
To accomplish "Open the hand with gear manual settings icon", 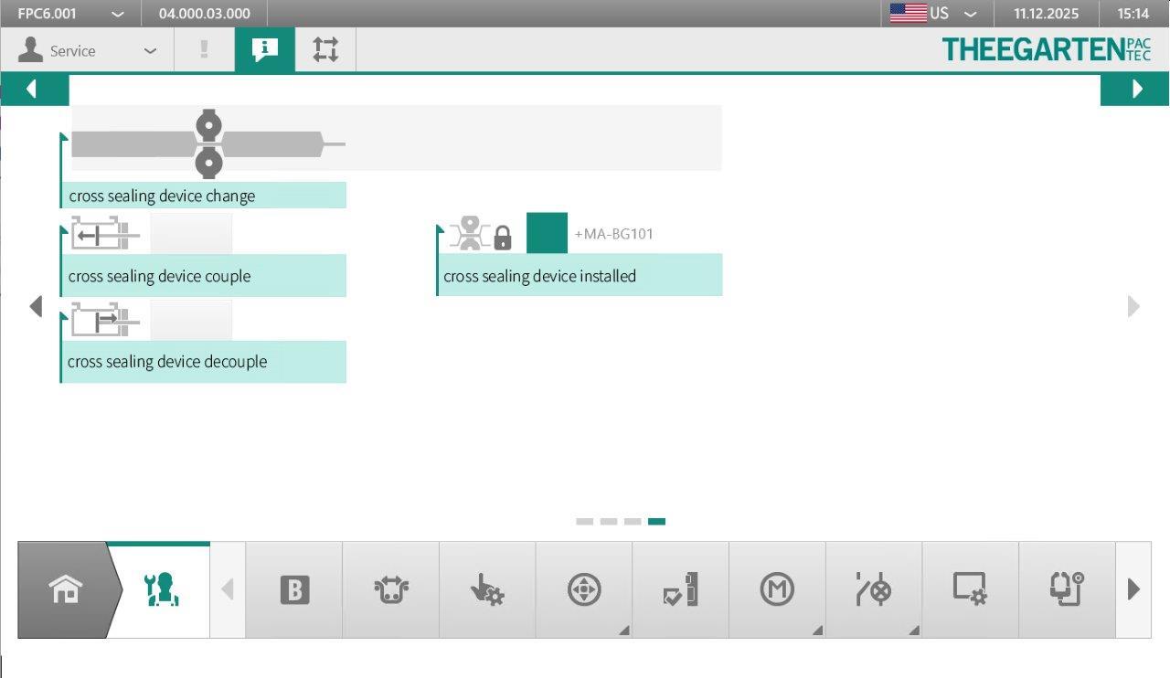I will coord(487,590).
